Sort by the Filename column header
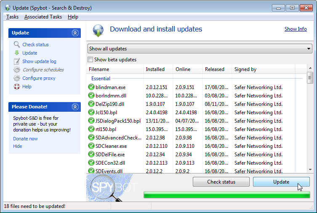This screenshot has height=213, width=317. click(115, 69)
